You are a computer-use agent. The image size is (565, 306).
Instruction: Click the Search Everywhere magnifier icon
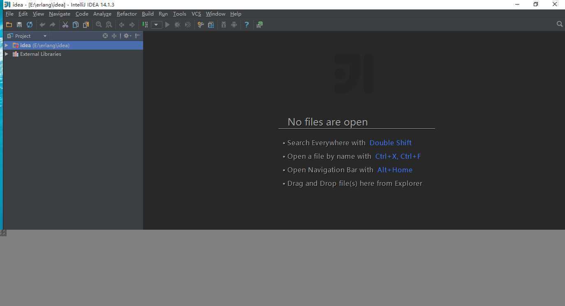pyautogui.click(x=559, y=24)
